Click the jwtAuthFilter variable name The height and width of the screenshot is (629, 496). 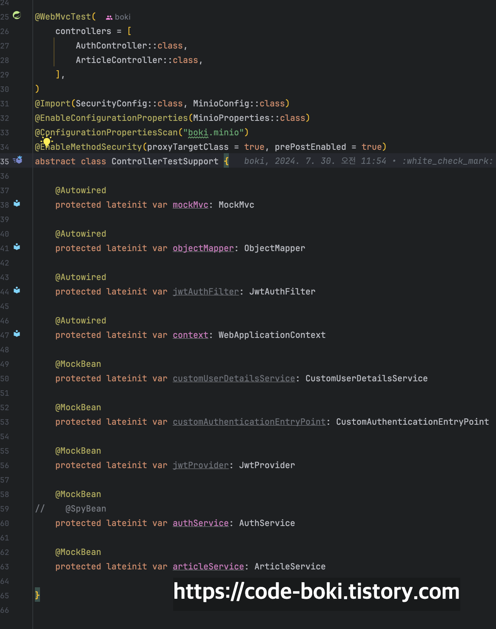206,292
